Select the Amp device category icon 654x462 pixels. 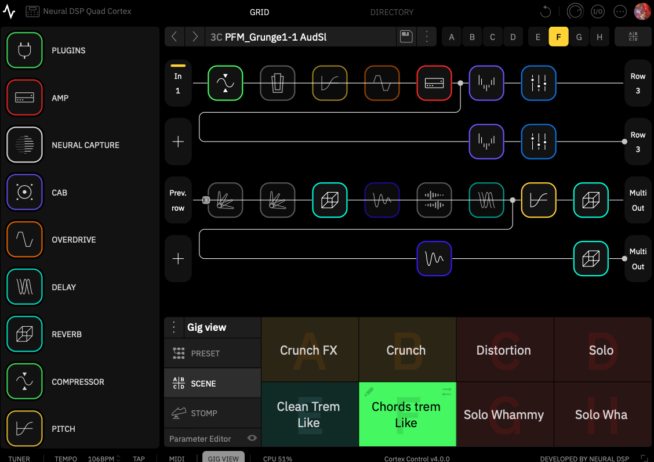[24, 98]
